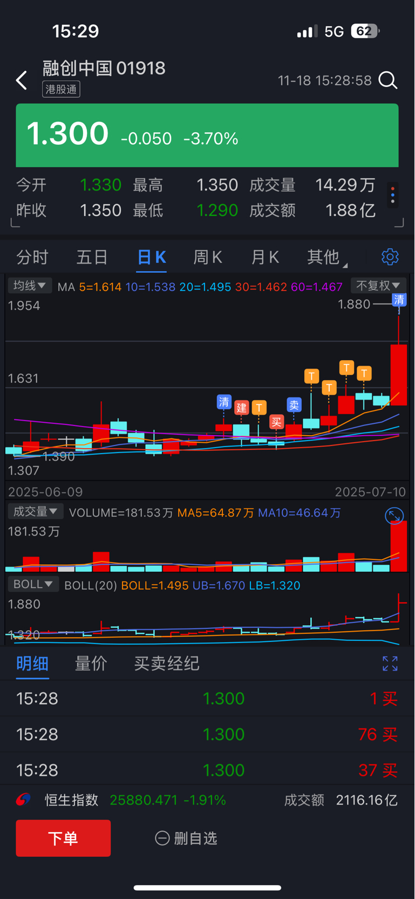Tap the cellular signal bars icon
415x899 pixels.
(x=308, y=31)
